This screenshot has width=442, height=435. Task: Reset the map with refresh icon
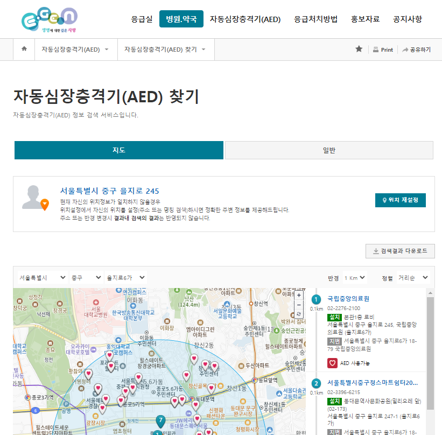click(x=299, y=314)
